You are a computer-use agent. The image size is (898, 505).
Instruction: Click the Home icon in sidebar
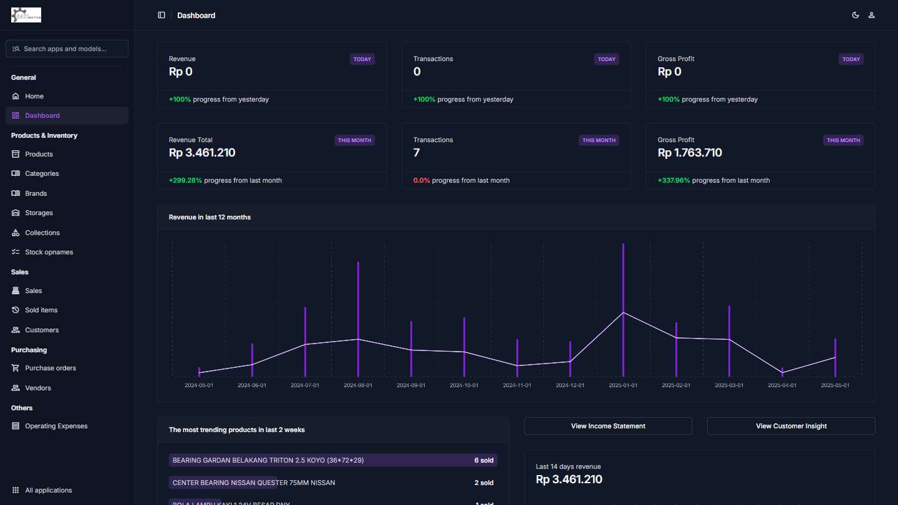click(16, 96)
